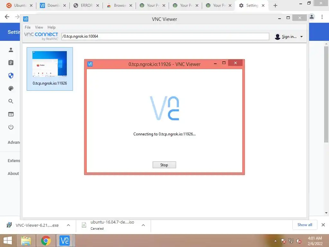Click the Chrome Settings page scrollbar
Viewport: 329px width, 247px height.
(326, 95)
